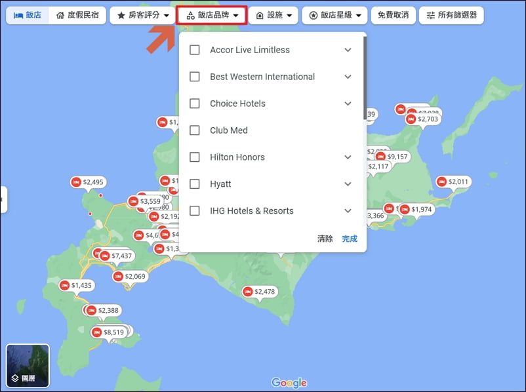This screenshot has height=392, width=526.
Task: Check Best Western International brand
Action: [x=195, y=77]
